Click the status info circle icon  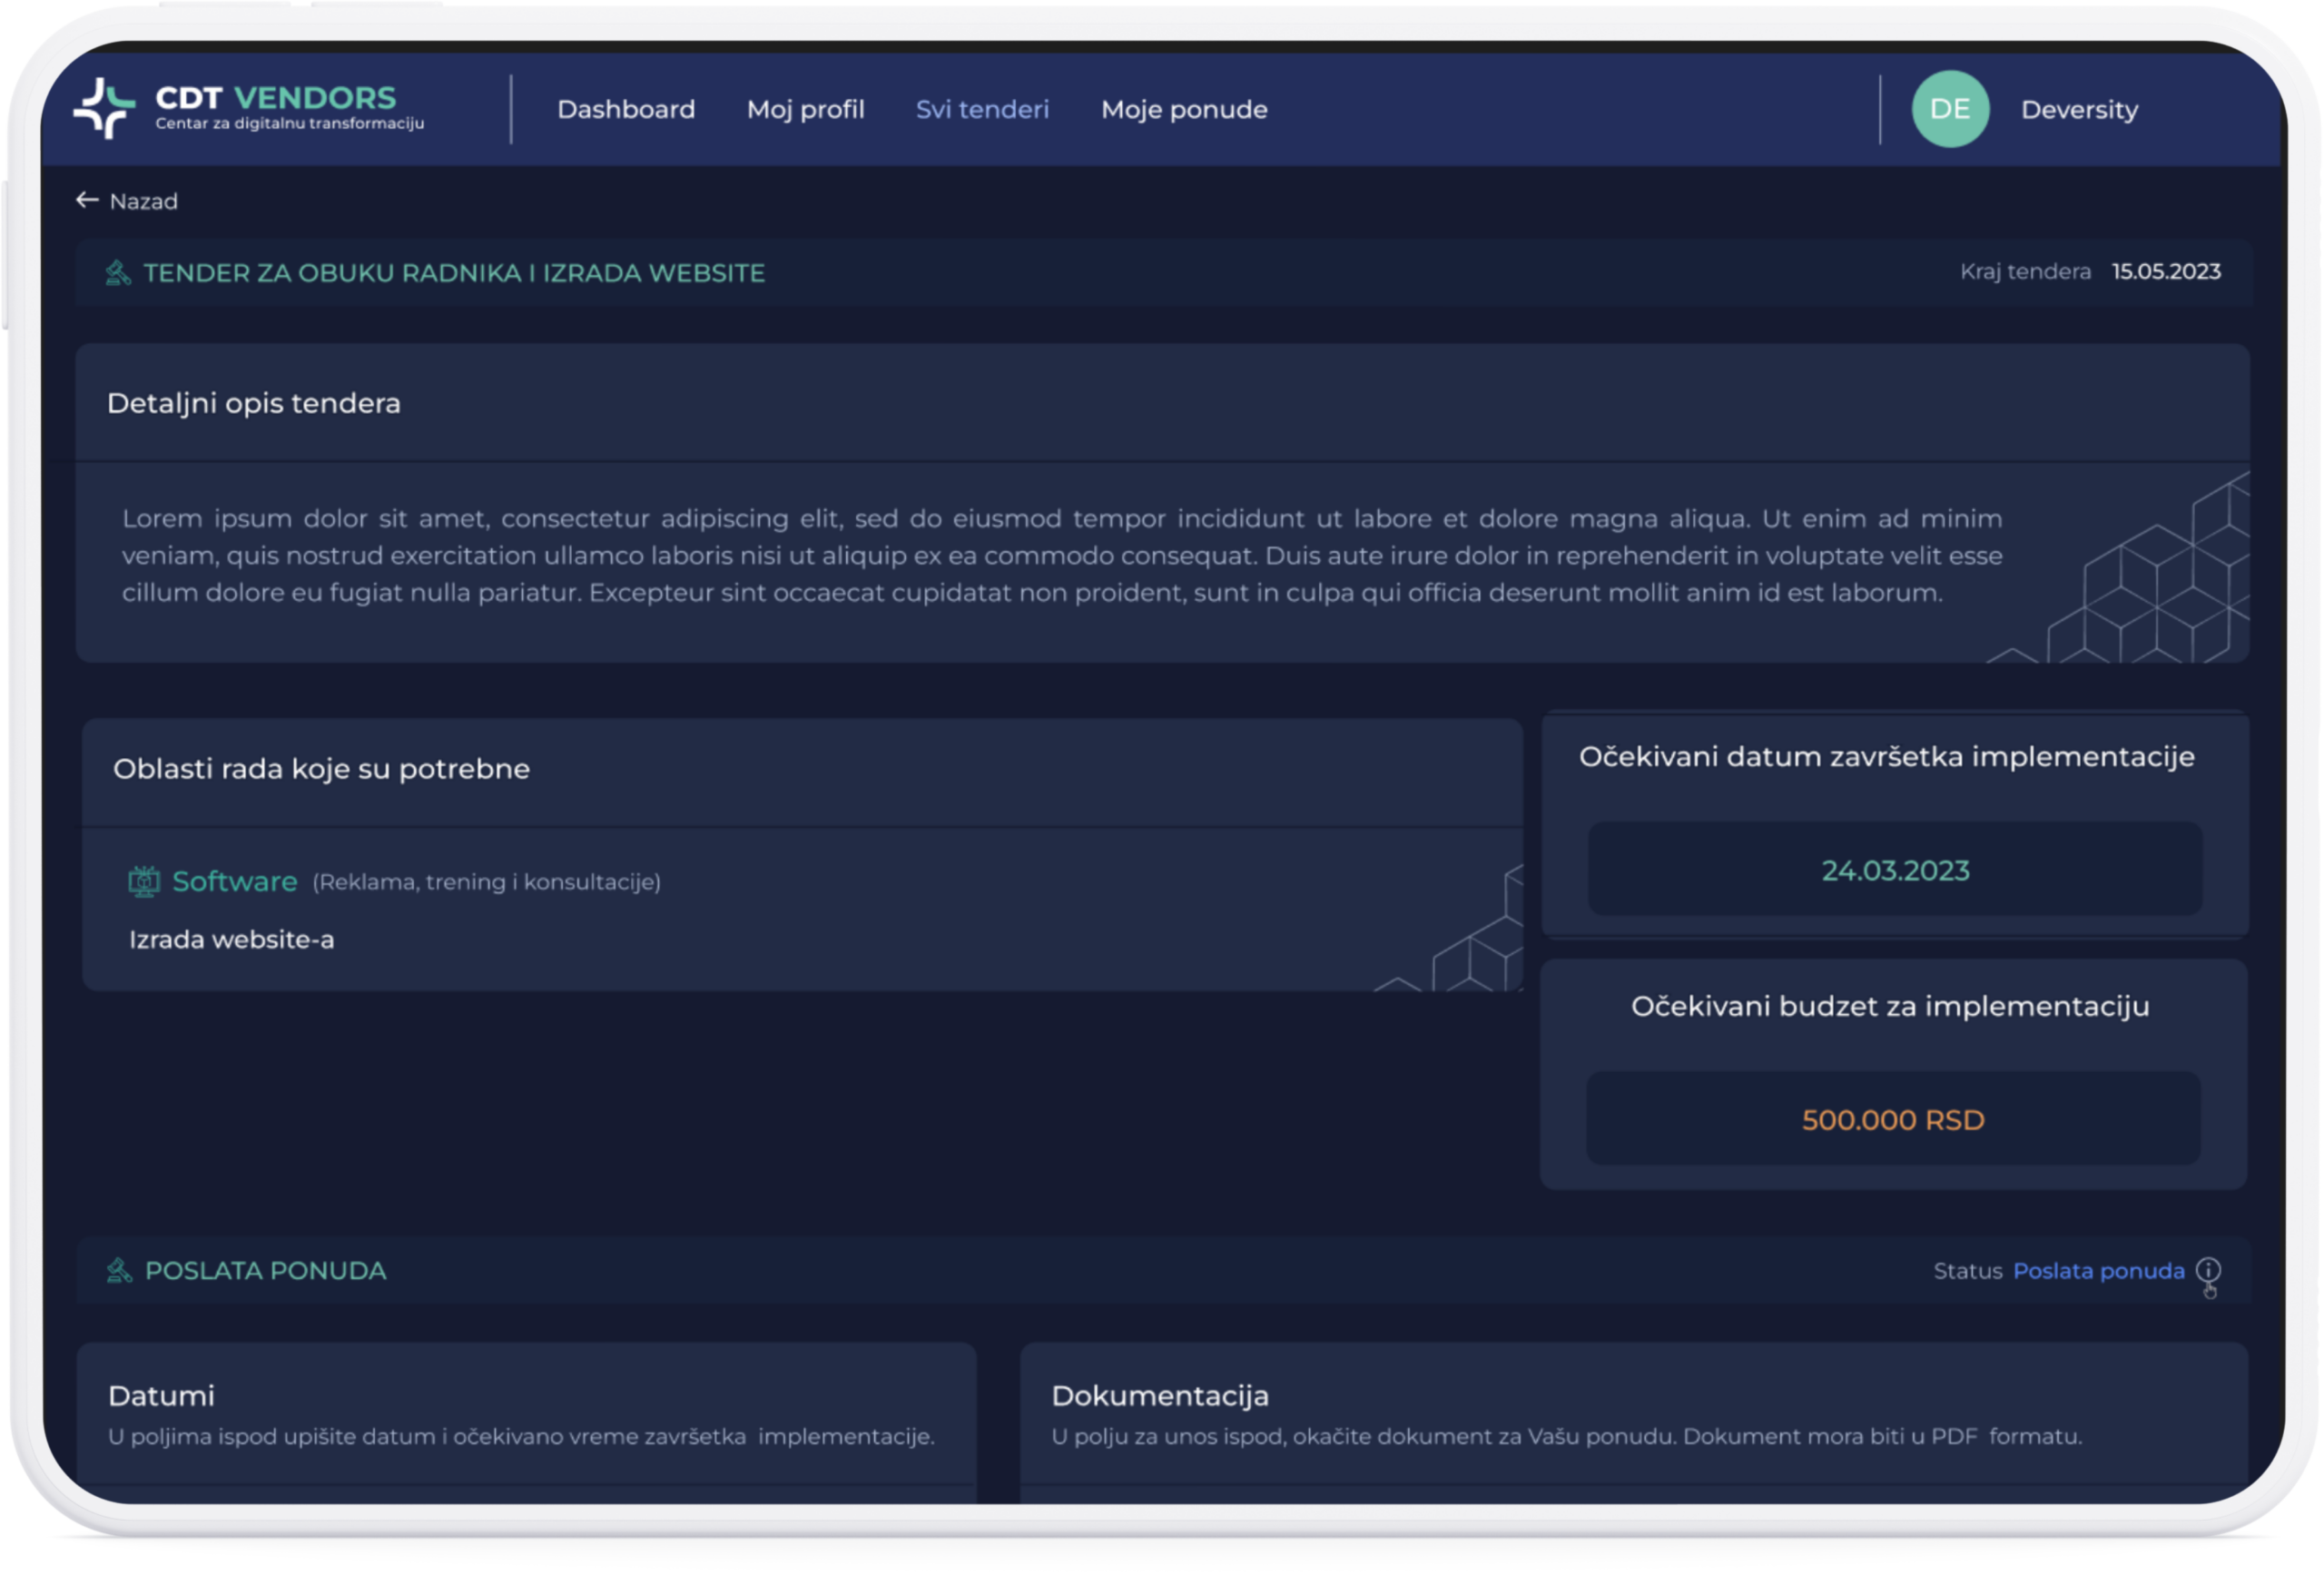click(x=2208, y=1270)
